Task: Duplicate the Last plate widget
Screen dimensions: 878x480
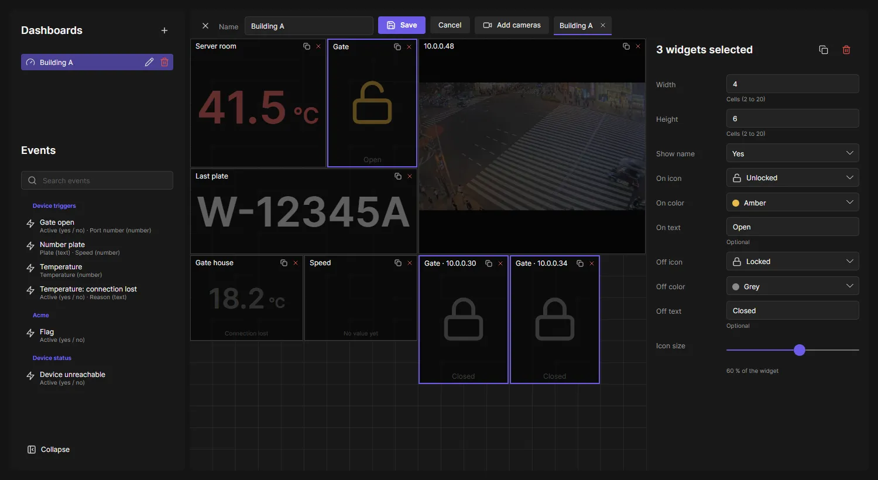Action: (398, 176)
